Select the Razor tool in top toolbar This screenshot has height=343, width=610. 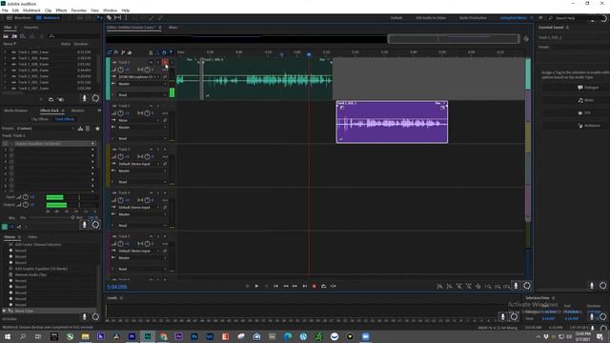[110, 17]
